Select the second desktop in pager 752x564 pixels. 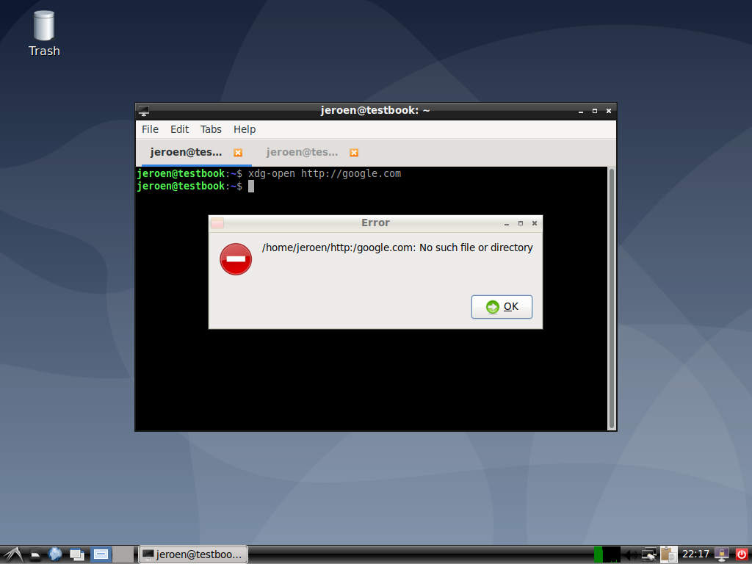[x=123, y=555]
